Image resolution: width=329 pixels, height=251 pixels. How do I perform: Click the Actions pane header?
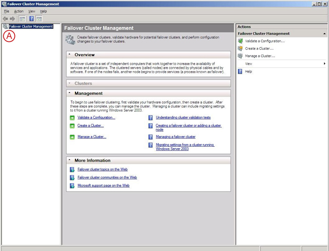pyautogui.click(x=282, y=27)
